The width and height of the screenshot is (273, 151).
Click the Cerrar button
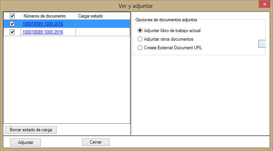point(96,142)
